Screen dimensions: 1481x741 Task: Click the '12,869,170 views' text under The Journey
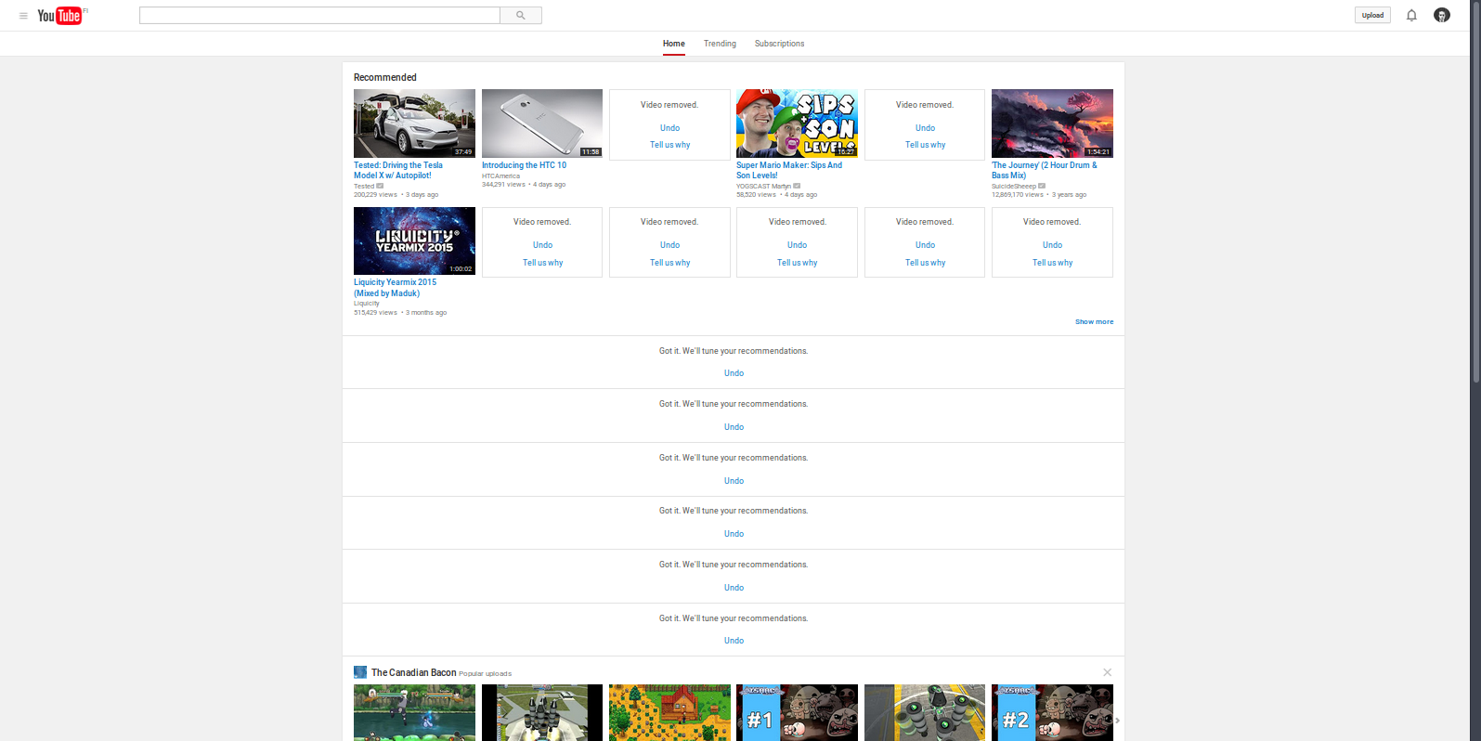coord(1018,195)
